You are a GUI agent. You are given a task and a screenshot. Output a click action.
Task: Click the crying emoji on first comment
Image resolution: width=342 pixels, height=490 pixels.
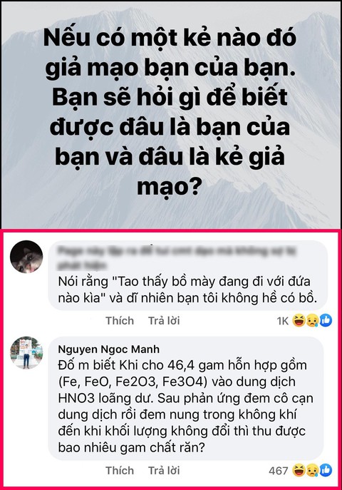click(x=312, y=320)
